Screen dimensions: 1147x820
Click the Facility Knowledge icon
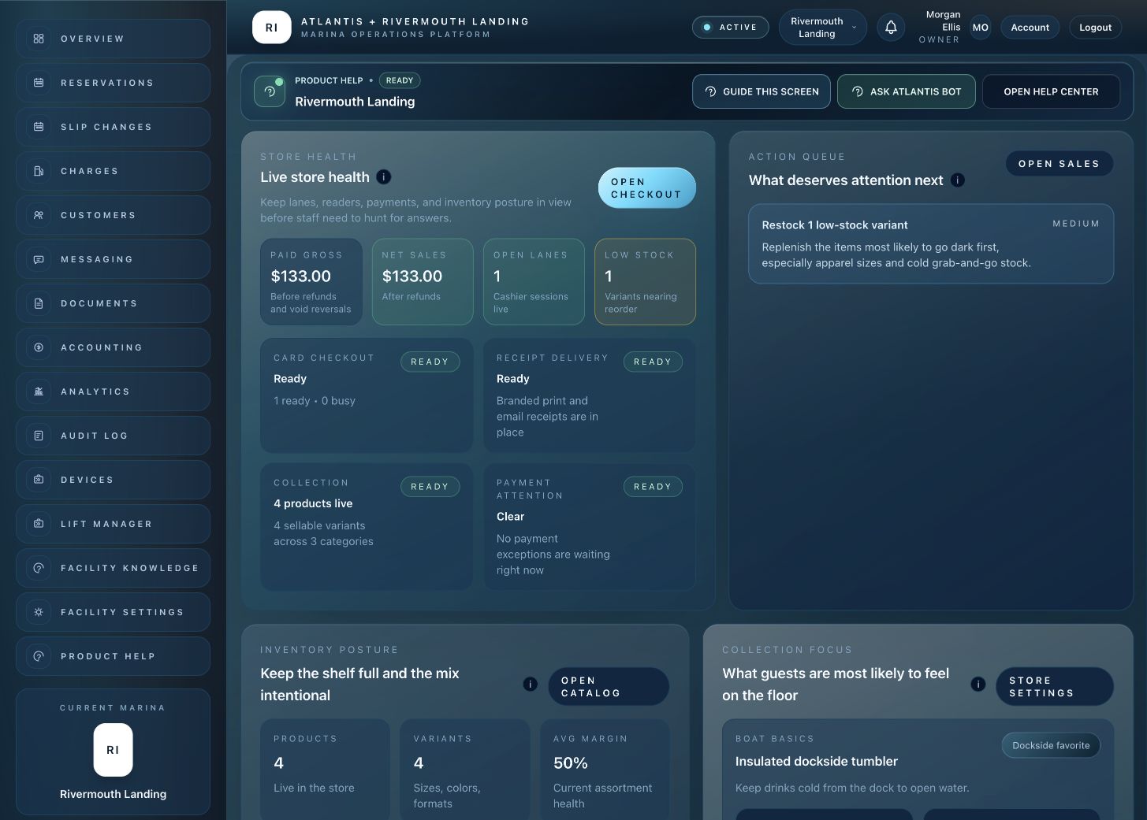click(x=39, y=568)
